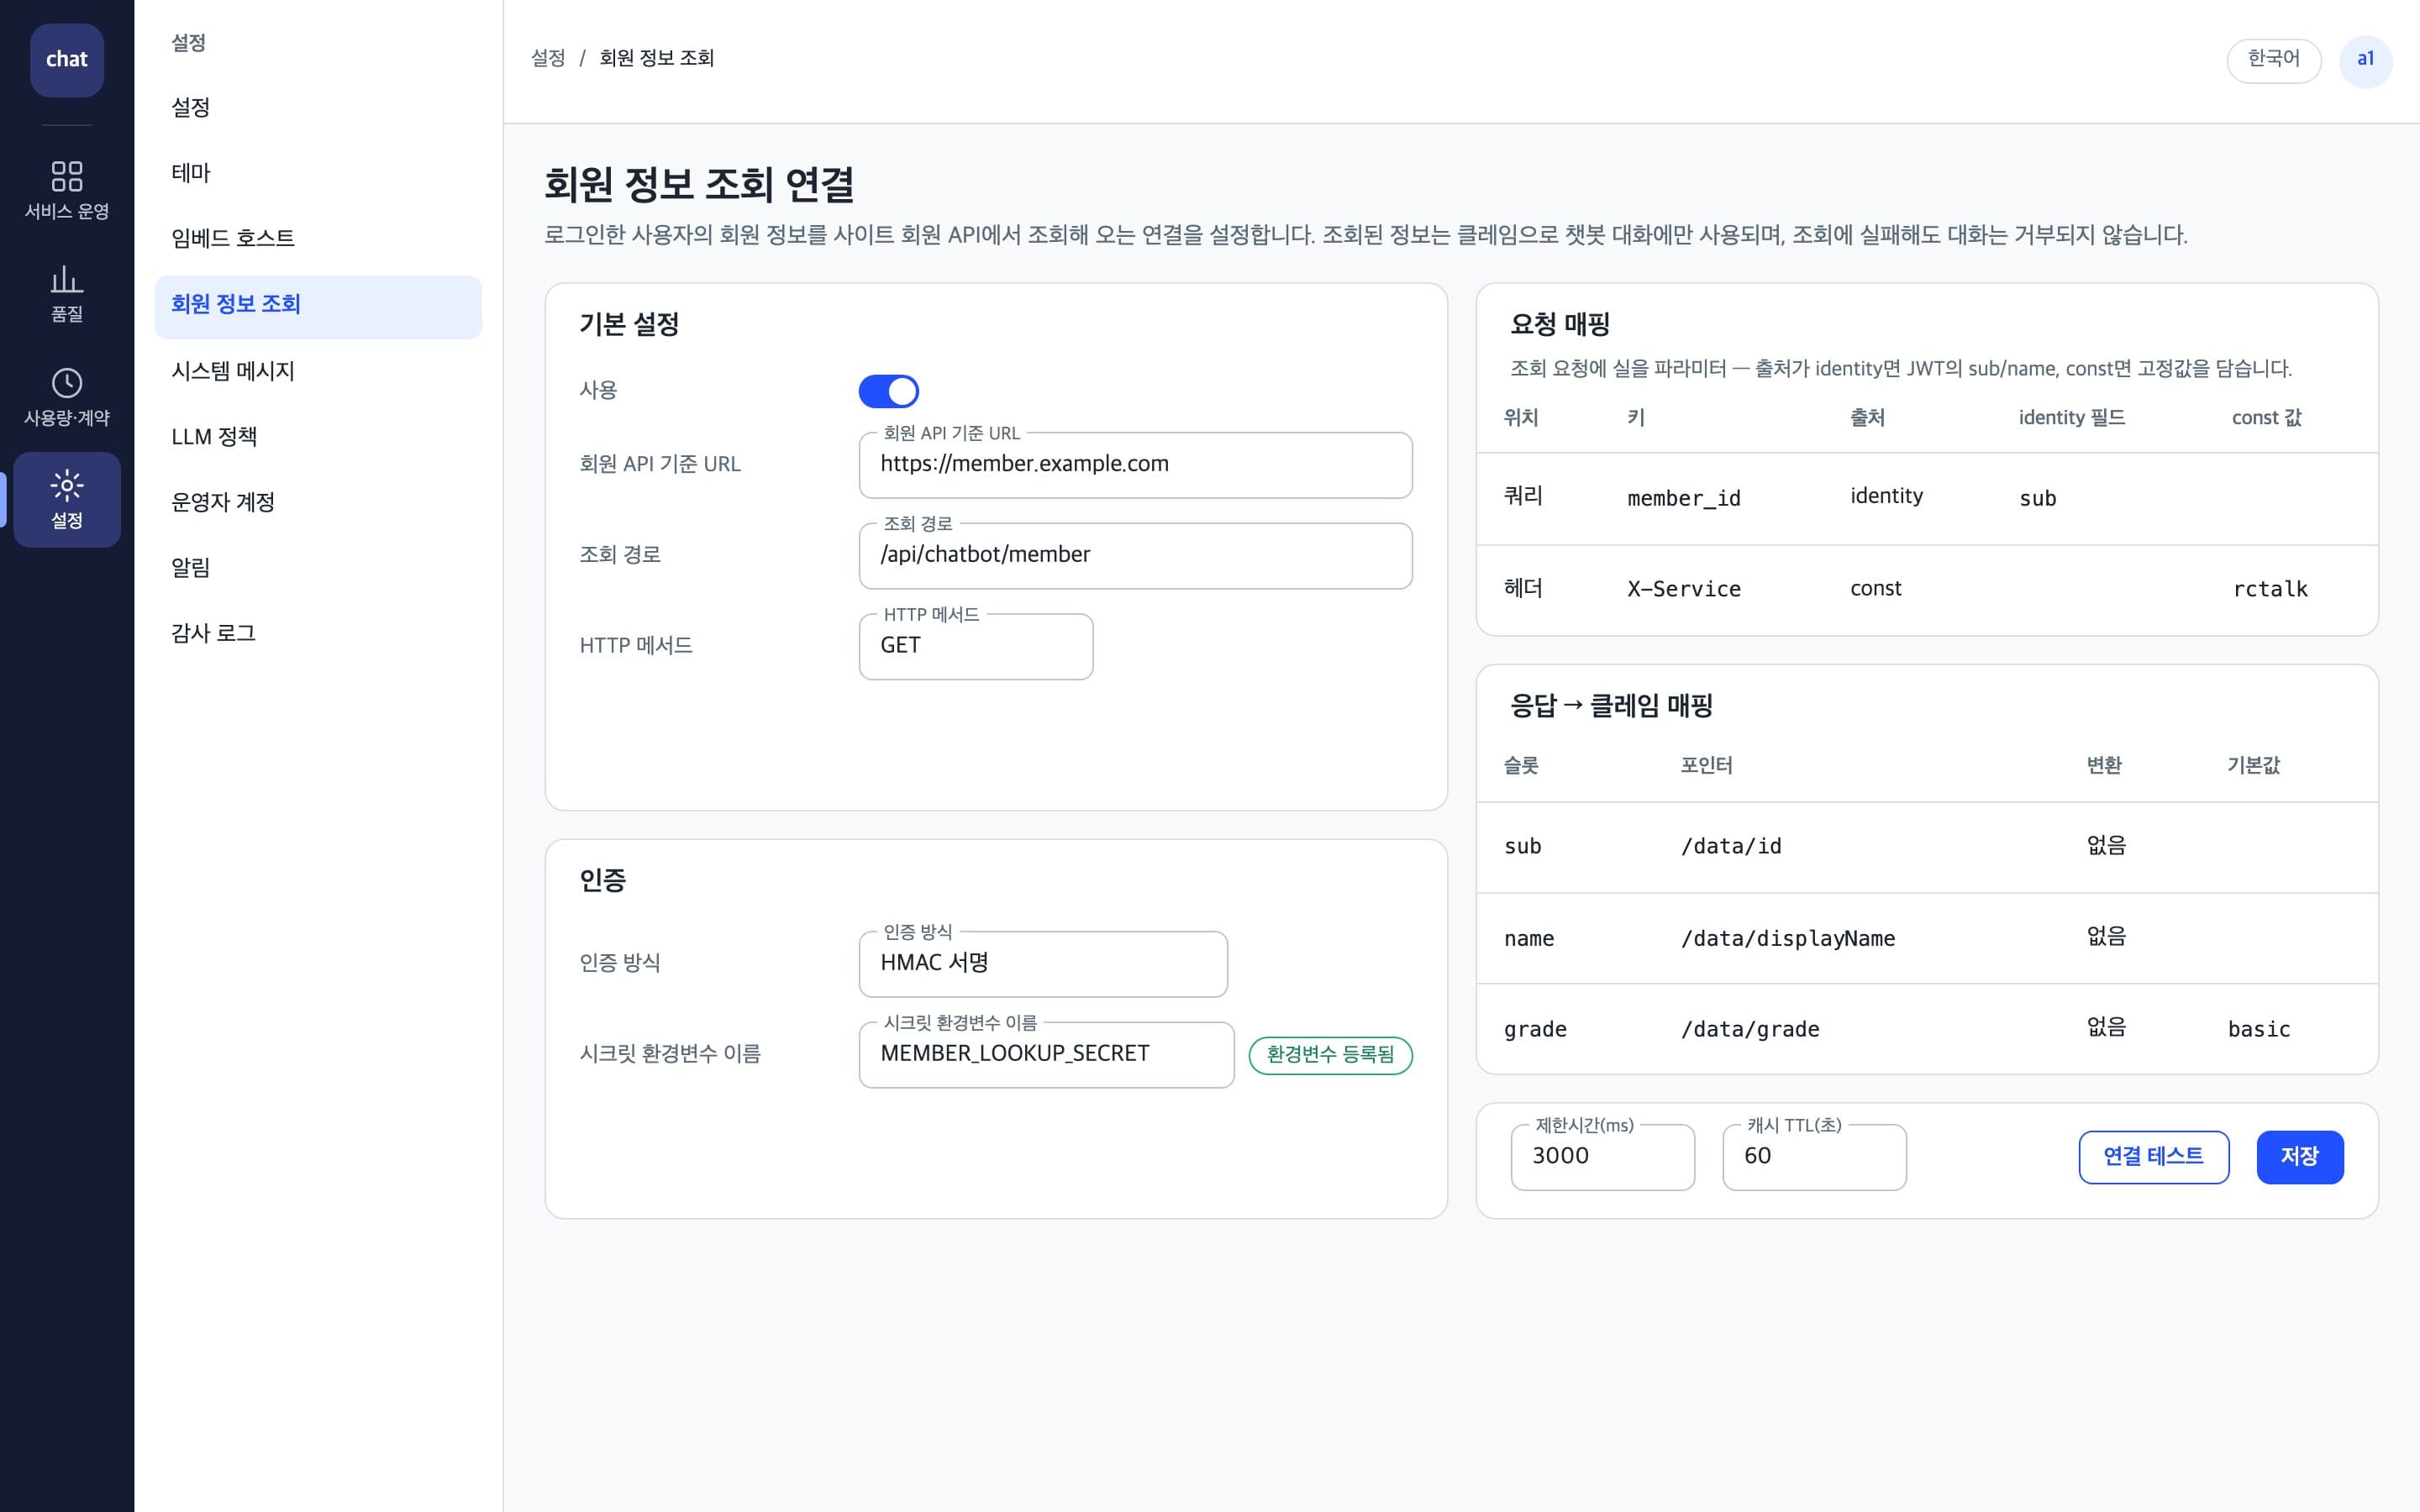Open 서비스 운영 grid icon
The height and width of the screenshot is (1512, 2420).
point(67,177)
